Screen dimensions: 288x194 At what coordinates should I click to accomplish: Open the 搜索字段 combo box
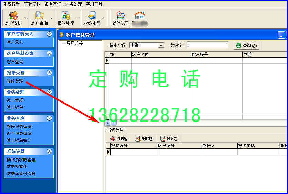tap(147, 45)
